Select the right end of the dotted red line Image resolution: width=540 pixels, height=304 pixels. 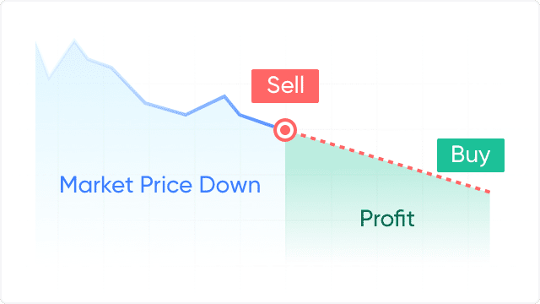[488, 192]
